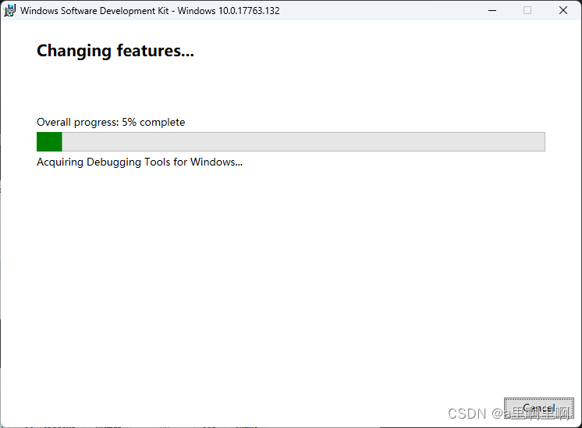Minimize the SDK installer window
This screenshot has width=582, height=428.
[x=492, y=10]
